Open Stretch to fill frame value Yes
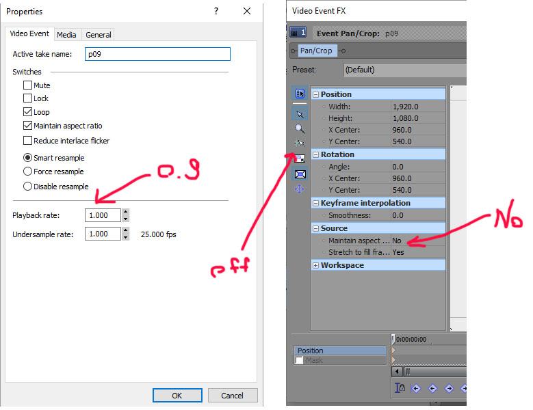Image resolution: width=533 pixels, height=410 pixels. 418,252
